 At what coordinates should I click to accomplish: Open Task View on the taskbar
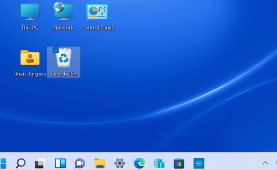point(41,163)
